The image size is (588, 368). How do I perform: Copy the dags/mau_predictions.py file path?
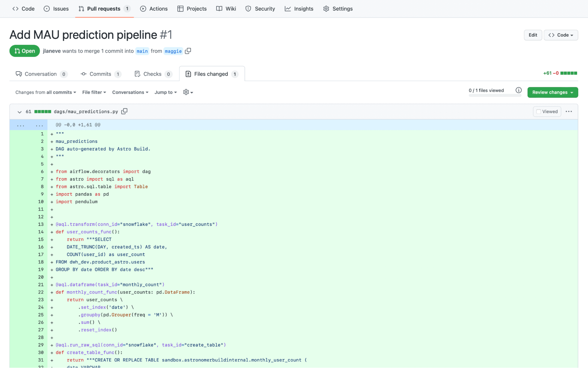(x=124, y=111)
